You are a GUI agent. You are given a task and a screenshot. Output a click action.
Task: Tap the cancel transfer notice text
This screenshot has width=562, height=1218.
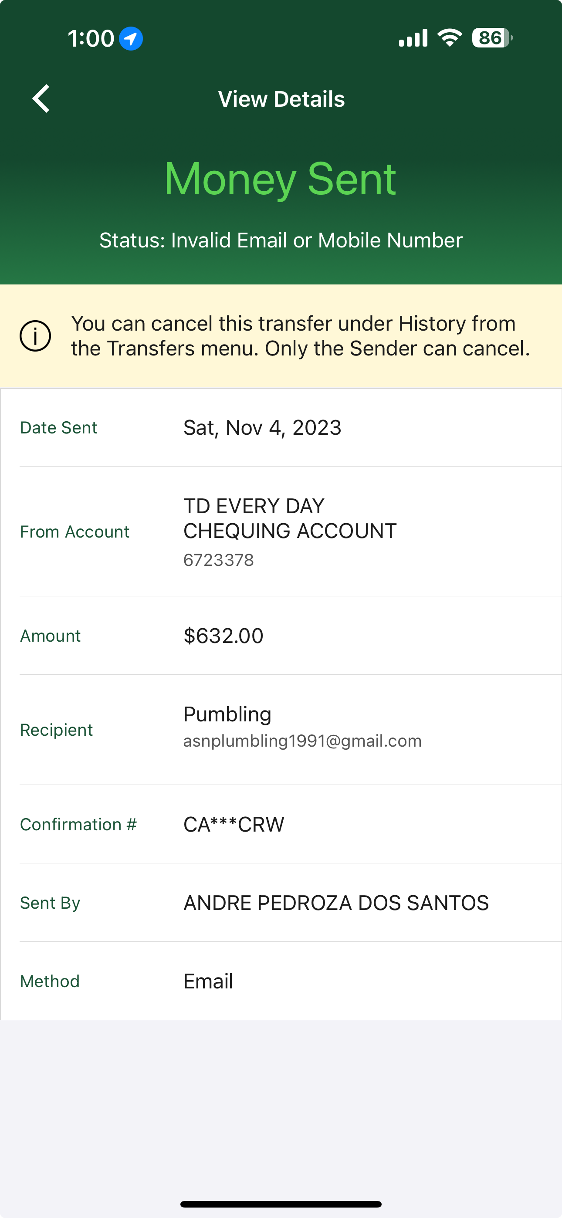pyautogui.click(x=300, y=336)
